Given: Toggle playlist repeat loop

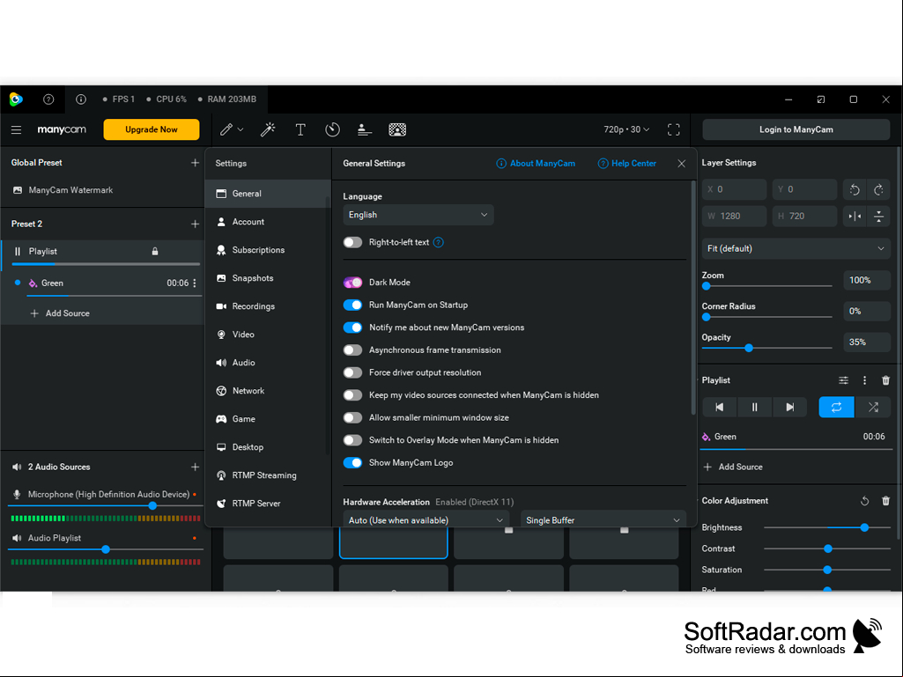Looking at the screenshot, I should click(836, 407).
